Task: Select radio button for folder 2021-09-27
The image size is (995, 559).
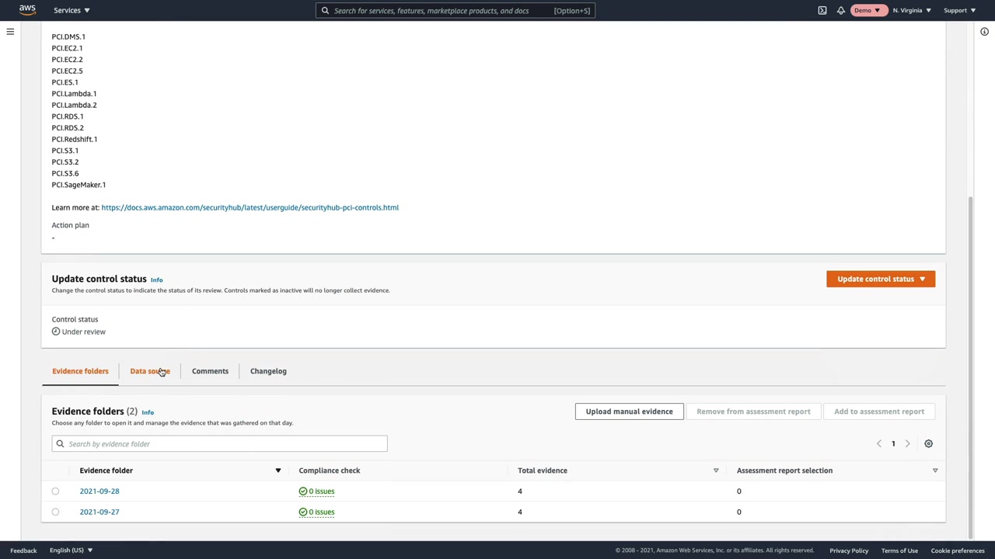Action: coord(55,512)
